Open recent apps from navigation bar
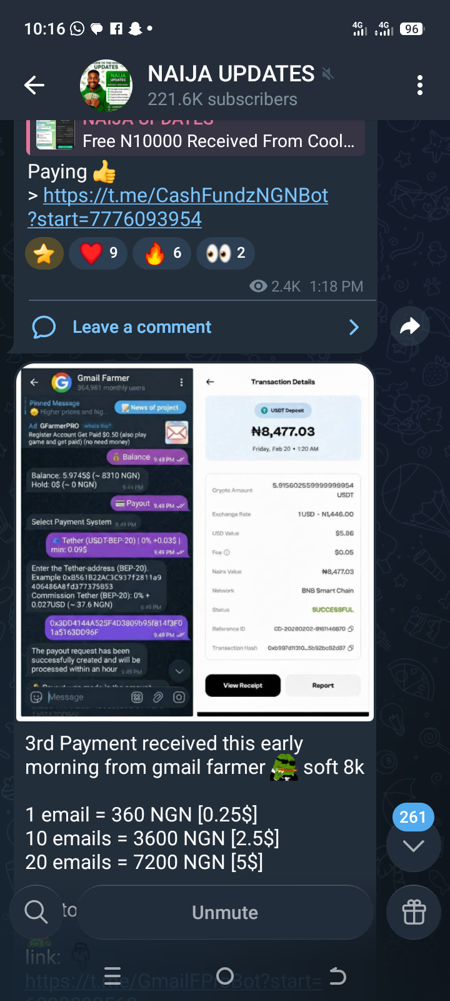 (112, 976)
